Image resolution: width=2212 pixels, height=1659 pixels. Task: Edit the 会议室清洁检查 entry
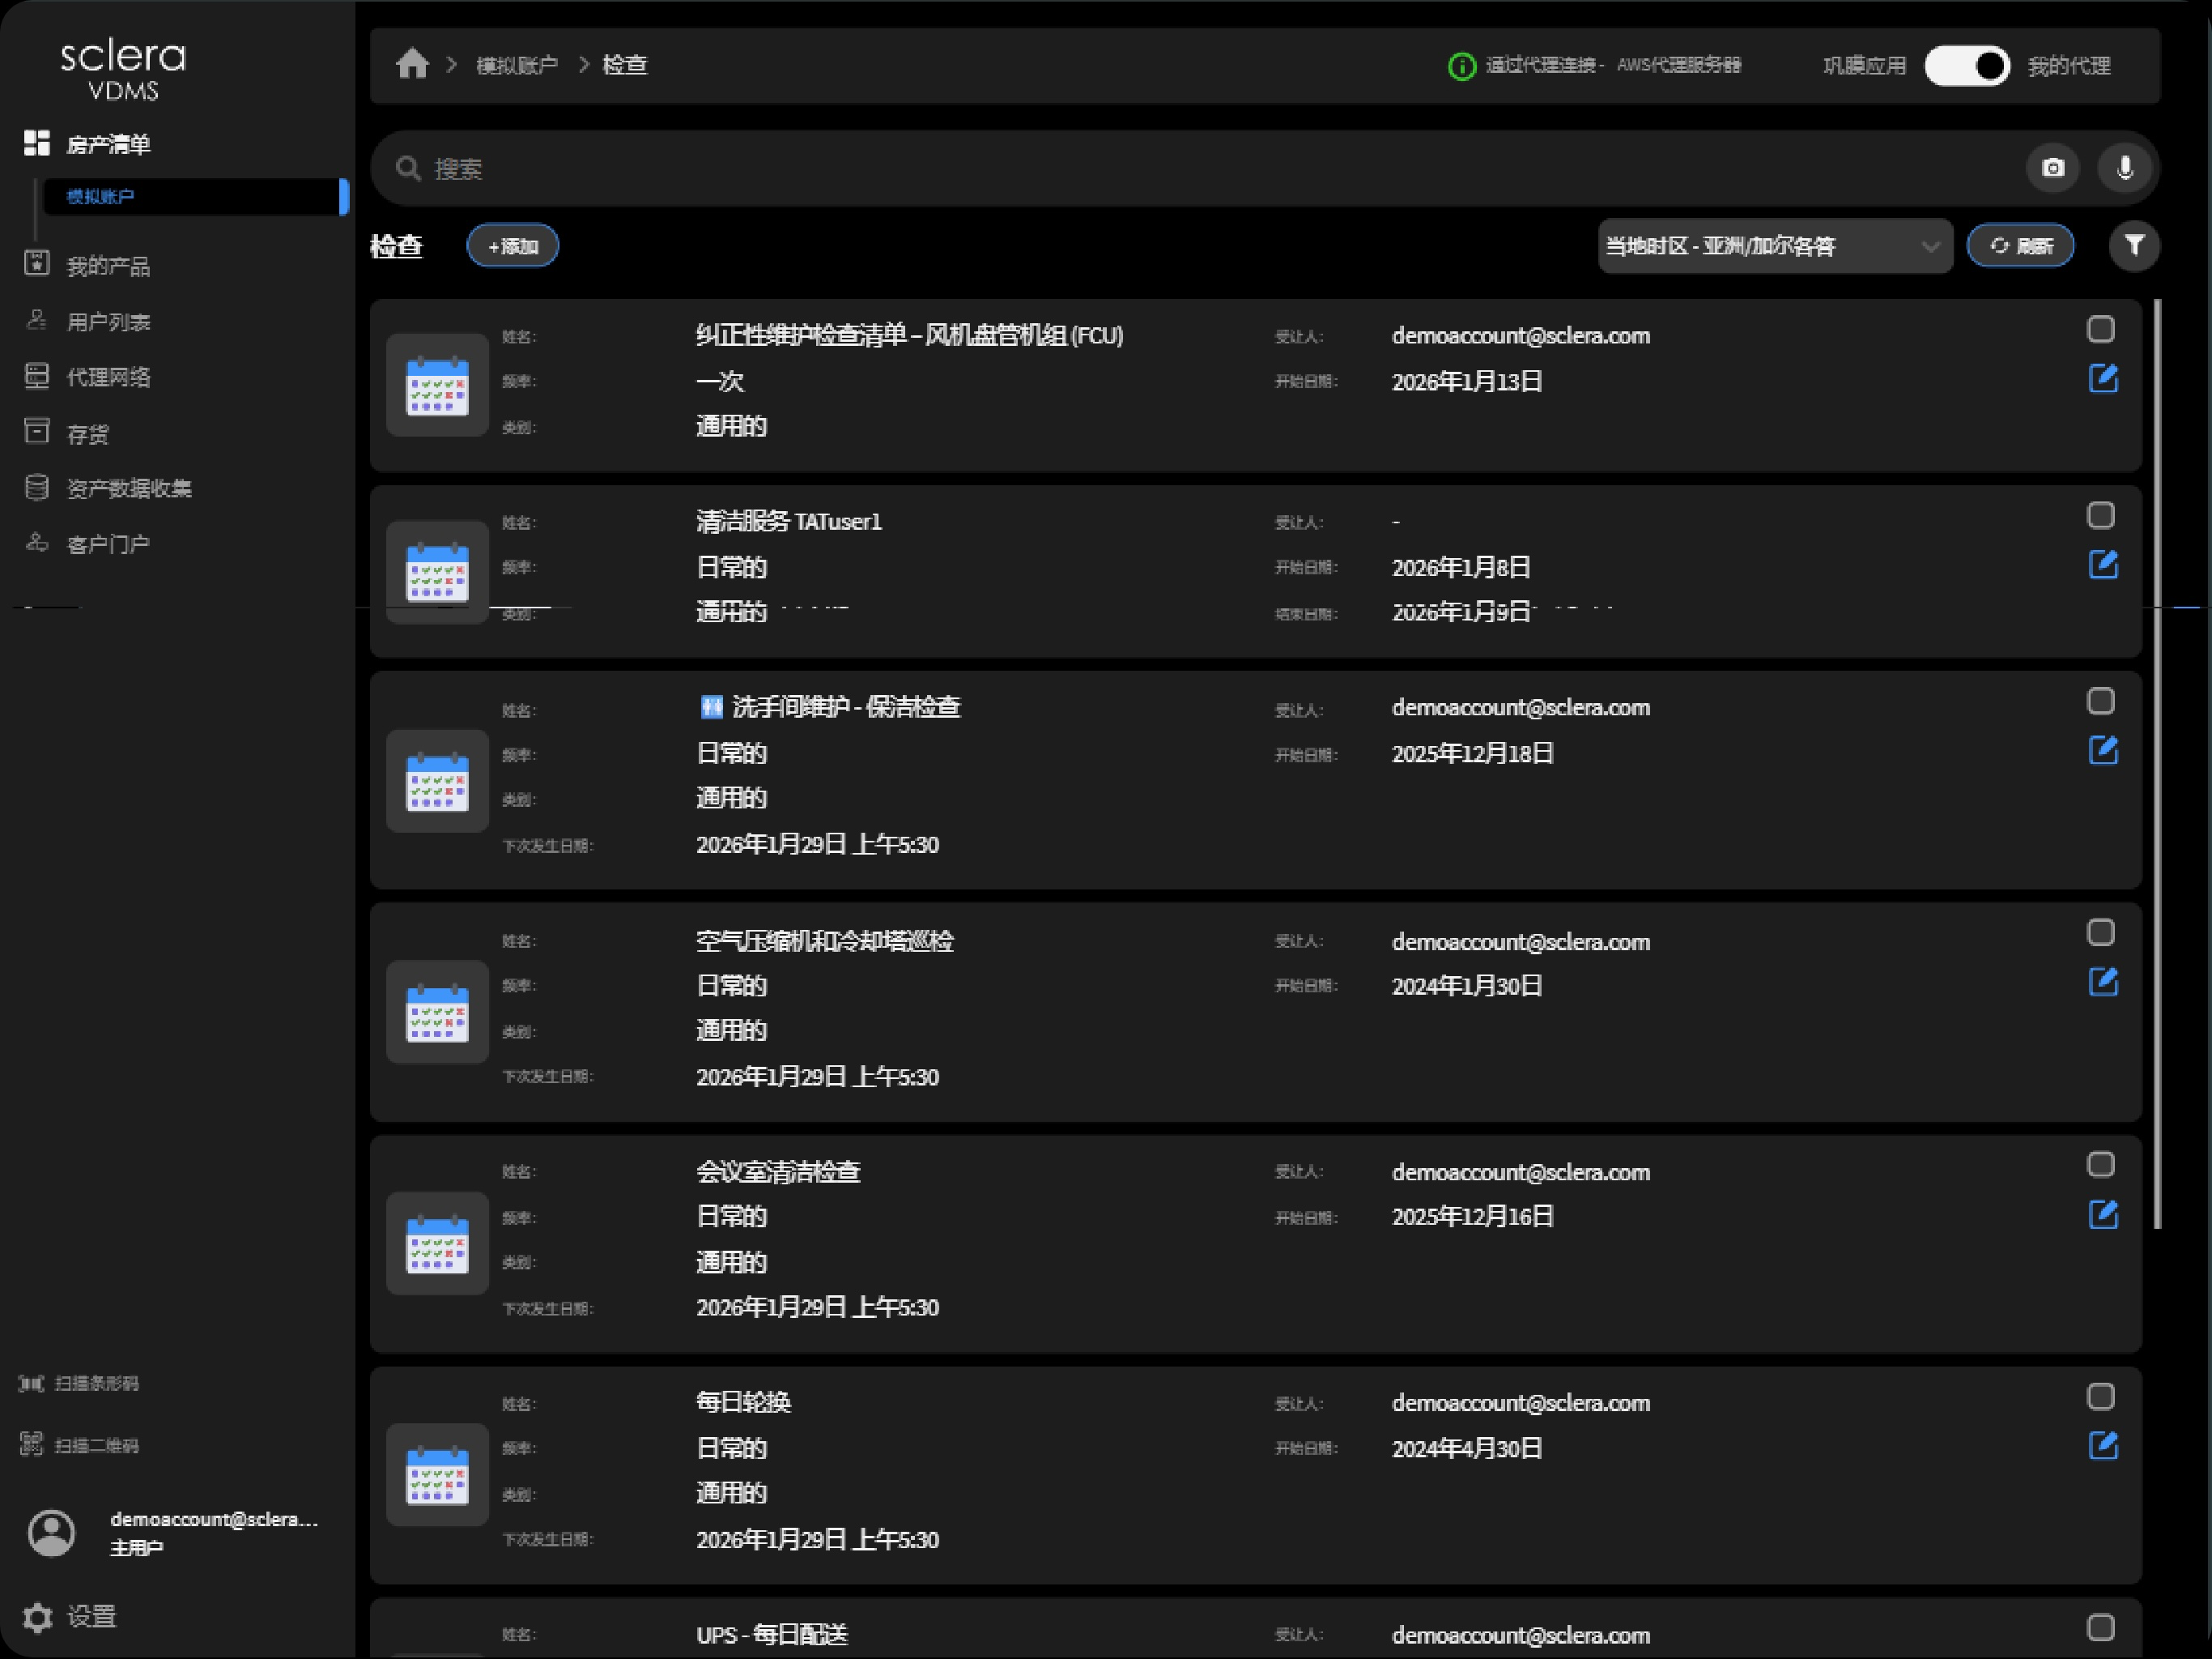pos(2103,1215)
